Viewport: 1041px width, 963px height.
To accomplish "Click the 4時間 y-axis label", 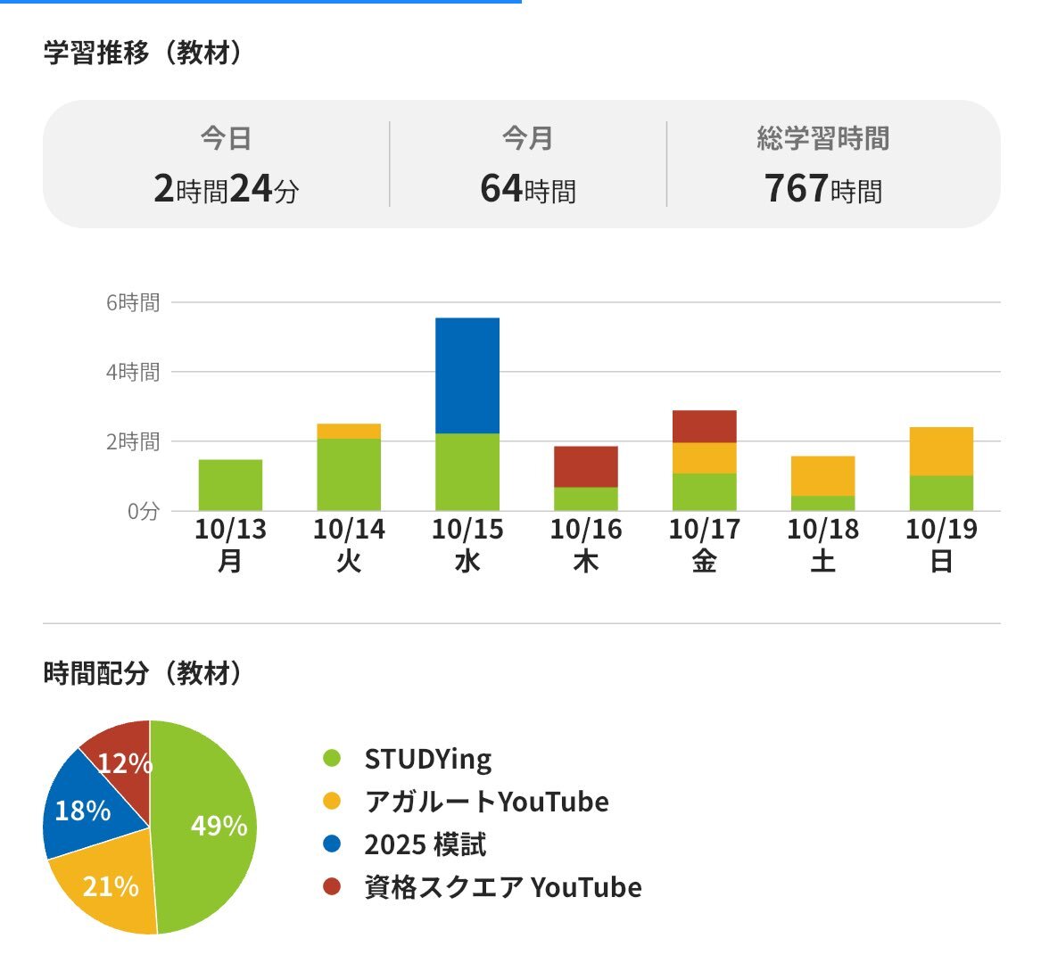I will 133,372.
